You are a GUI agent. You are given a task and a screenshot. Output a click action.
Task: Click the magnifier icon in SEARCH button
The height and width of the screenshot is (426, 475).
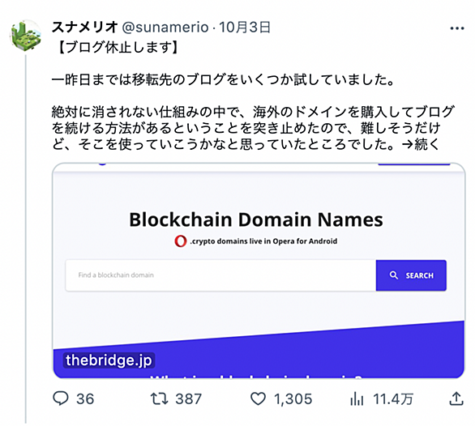point(393,275)
